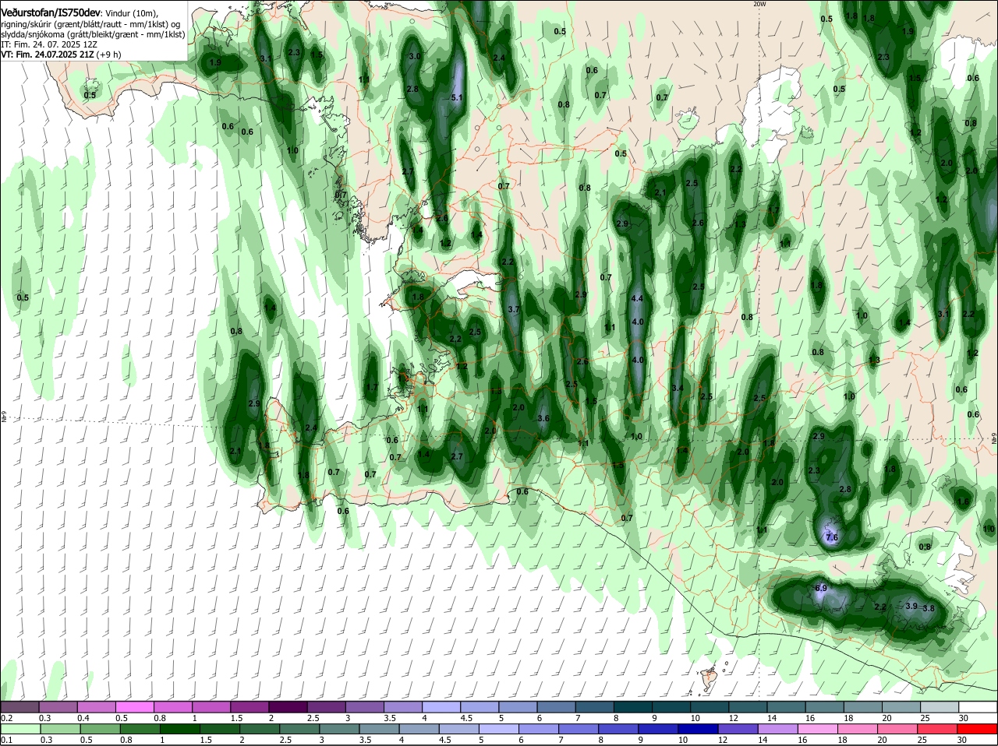Select the 3.4 precipitation value
This screenshot has width=998, height=746.
pos(678,388)
